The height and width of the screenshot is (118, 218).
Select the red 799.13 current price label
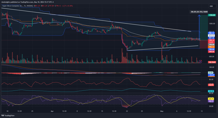(211, 40)
